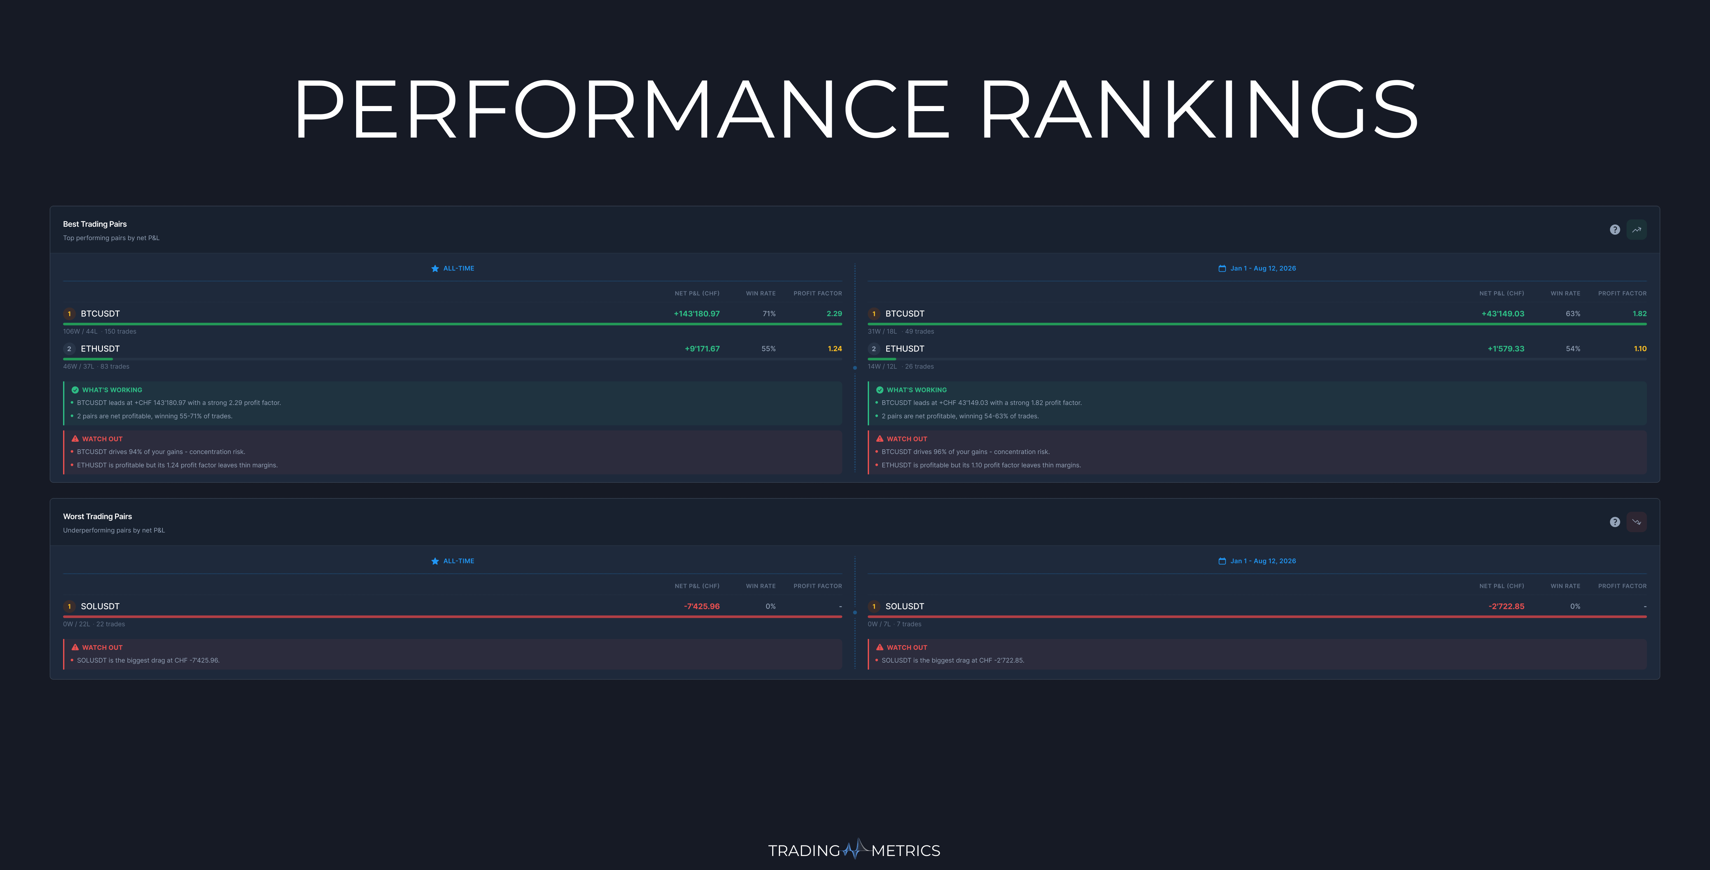Image resolution: width=1710 pixels, height=870 pixels.
Task: Click the star icon beside ALL-TIME in Worst Pairs
Action: point(435,561)
